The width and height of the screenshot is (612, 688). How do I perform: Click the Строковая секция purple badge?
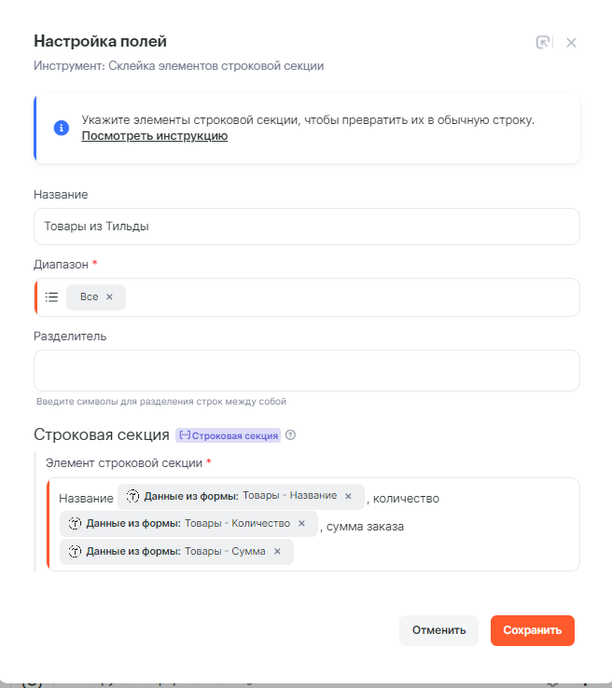pos(229,435)
